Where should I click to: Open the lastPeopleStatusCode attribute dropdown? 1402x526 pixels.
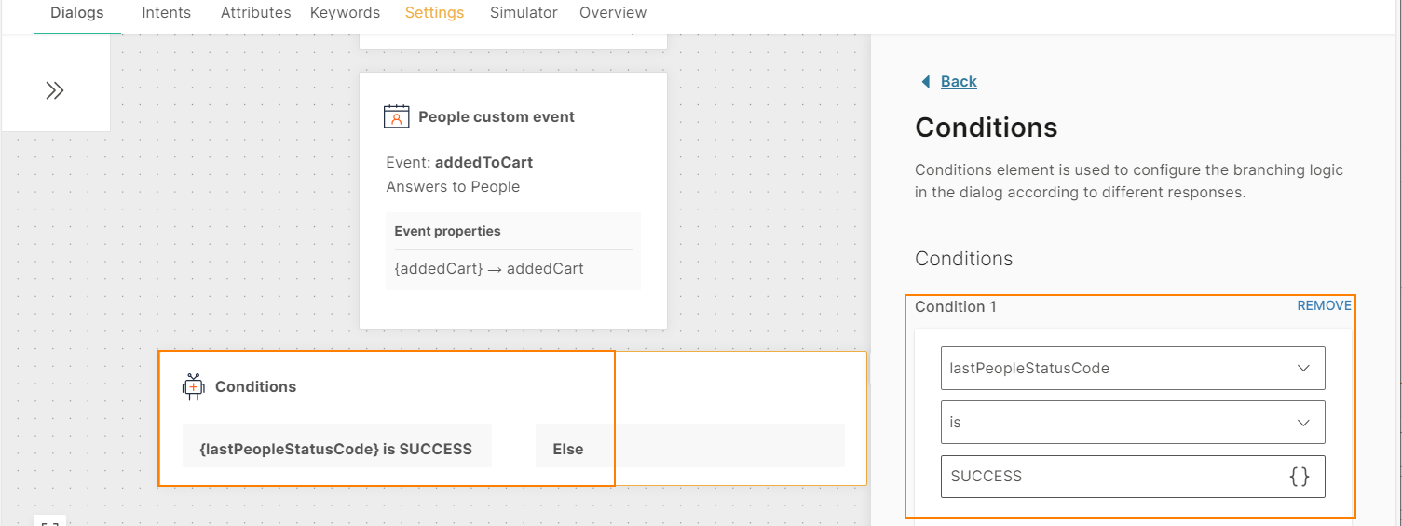click(x=1133, y=368)
